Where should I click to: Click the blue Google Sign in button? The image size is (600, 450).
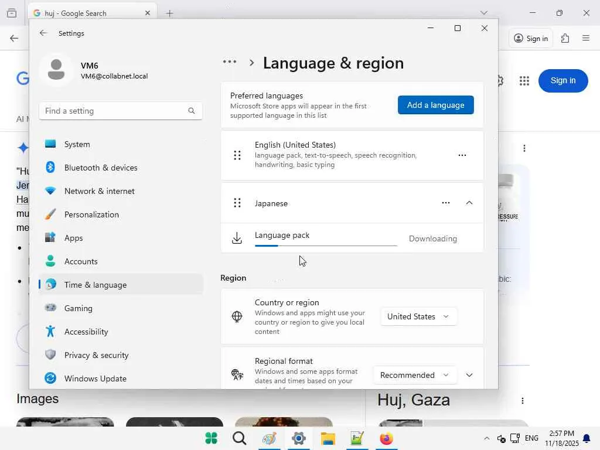pos(563,80)
